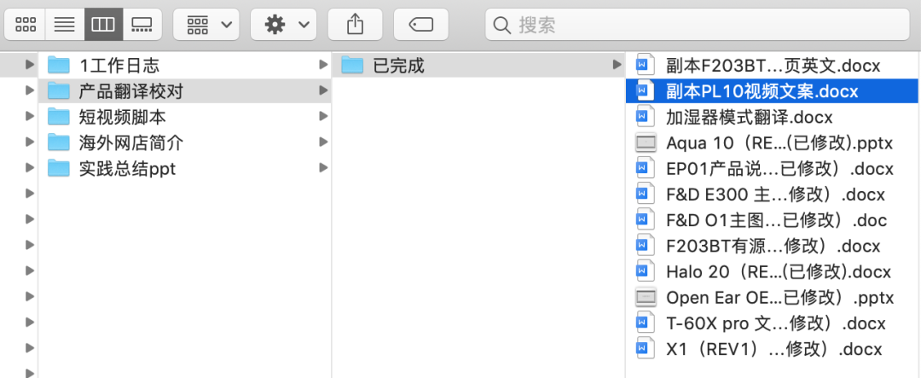The width and height of the screenshot is (921, 378).
Task: Click folder icon of 短视频脚本
Action: click(59, 116)
